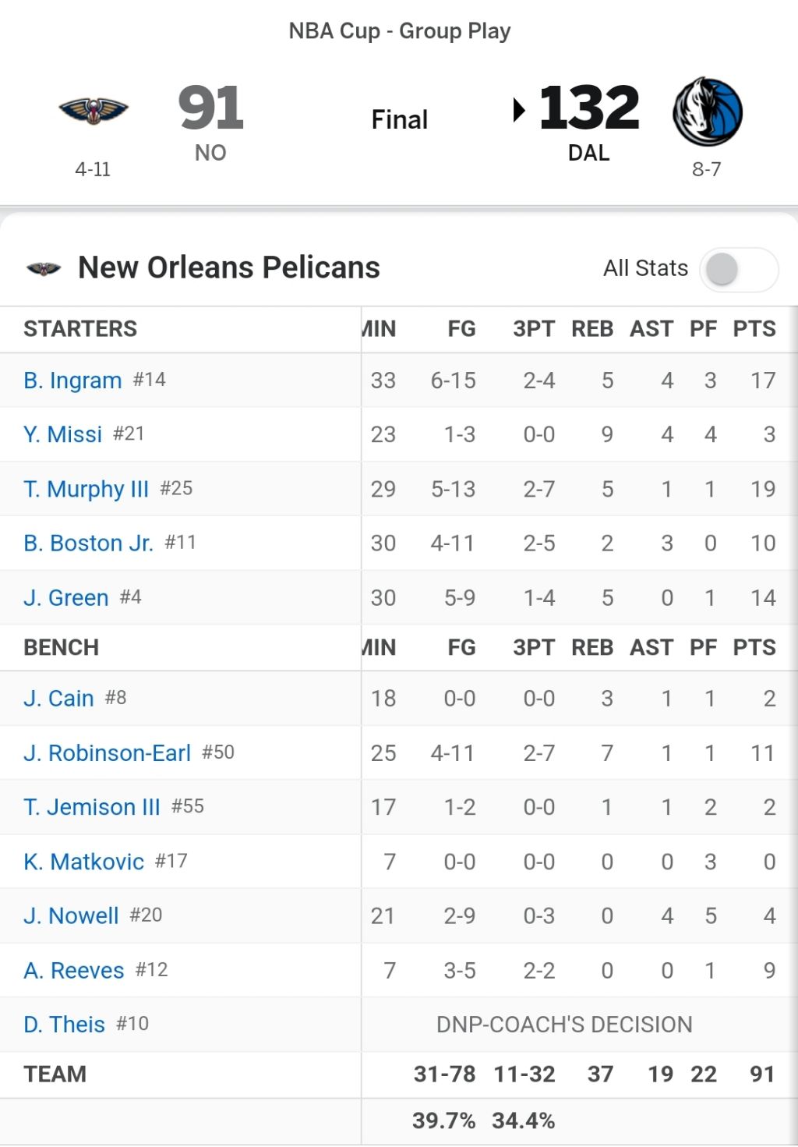Click the New Orleans Pelicans team heading
This screenshot has height=1147, width=798.
tap(228, 267)
